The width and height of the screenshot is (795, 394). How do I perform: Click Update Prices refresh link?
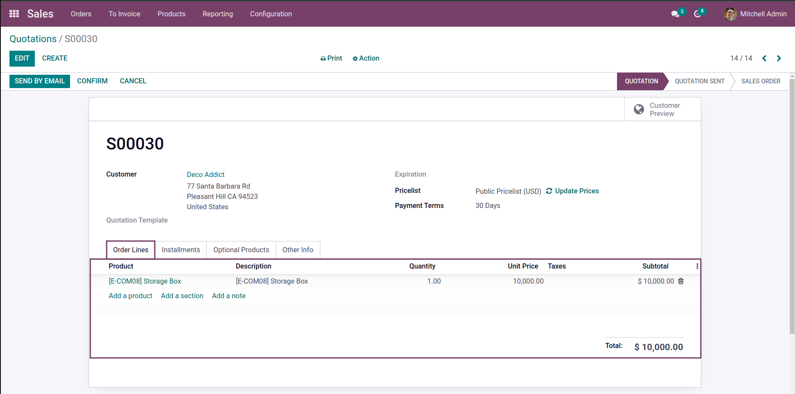572,191
